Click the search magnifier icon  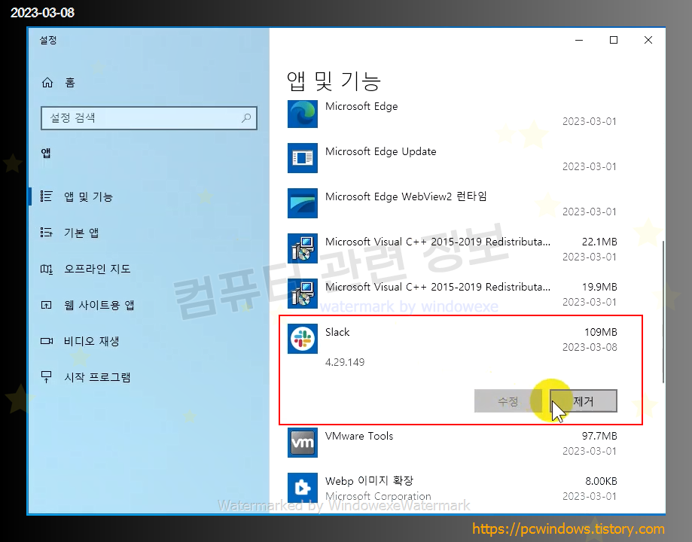(x=246, y=118)
